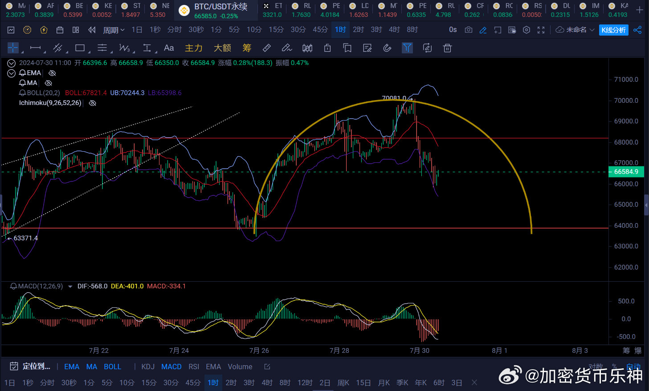Open the 周期 period dropdown
The height and width of the screenshot is (391, 649).
coord(114,30)
